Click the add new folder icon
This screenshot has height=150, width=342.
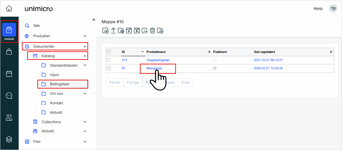coord(160,31)
